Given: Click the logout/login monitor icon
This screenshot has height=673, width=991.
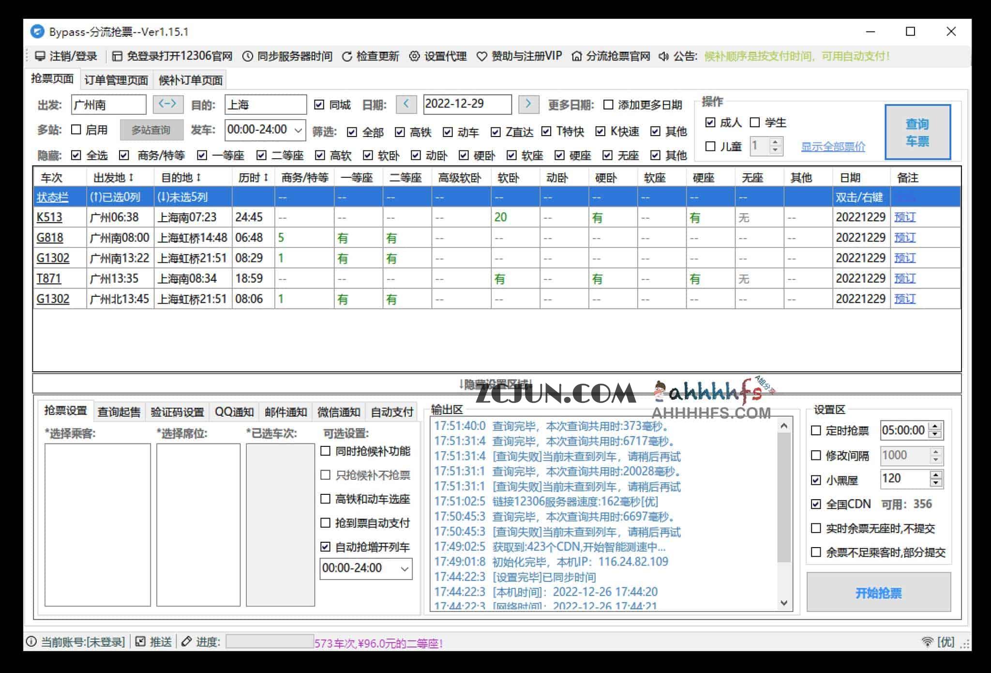Looking at the screenshot, I should [x=40, y=56].
